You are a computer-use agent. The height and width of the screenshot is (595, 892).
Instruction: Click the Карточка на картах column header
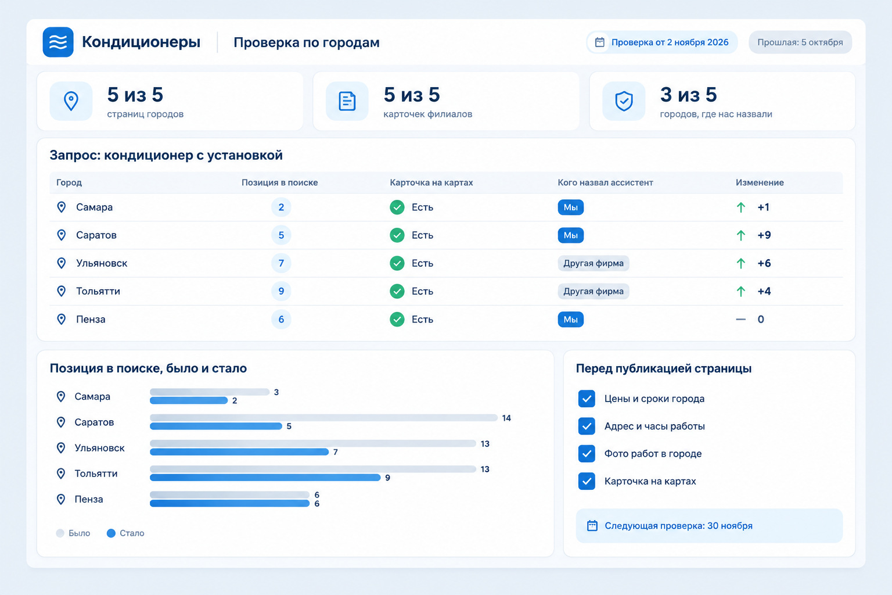[x=431, y=182]
